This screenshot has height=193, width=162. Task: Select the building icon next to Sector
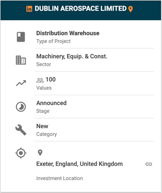tap(21, 60)
